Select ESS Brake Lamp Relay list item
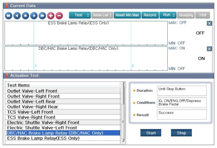Viewport: 217px width, 148px height. [63, 138]
